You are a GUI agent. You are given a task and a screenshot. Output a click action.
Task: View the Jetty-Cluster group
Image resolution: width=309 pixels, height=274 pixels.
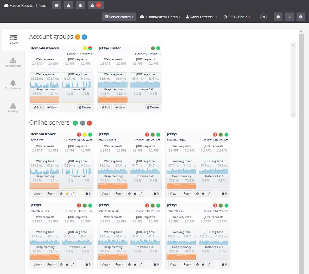click(x=120, y=107)
